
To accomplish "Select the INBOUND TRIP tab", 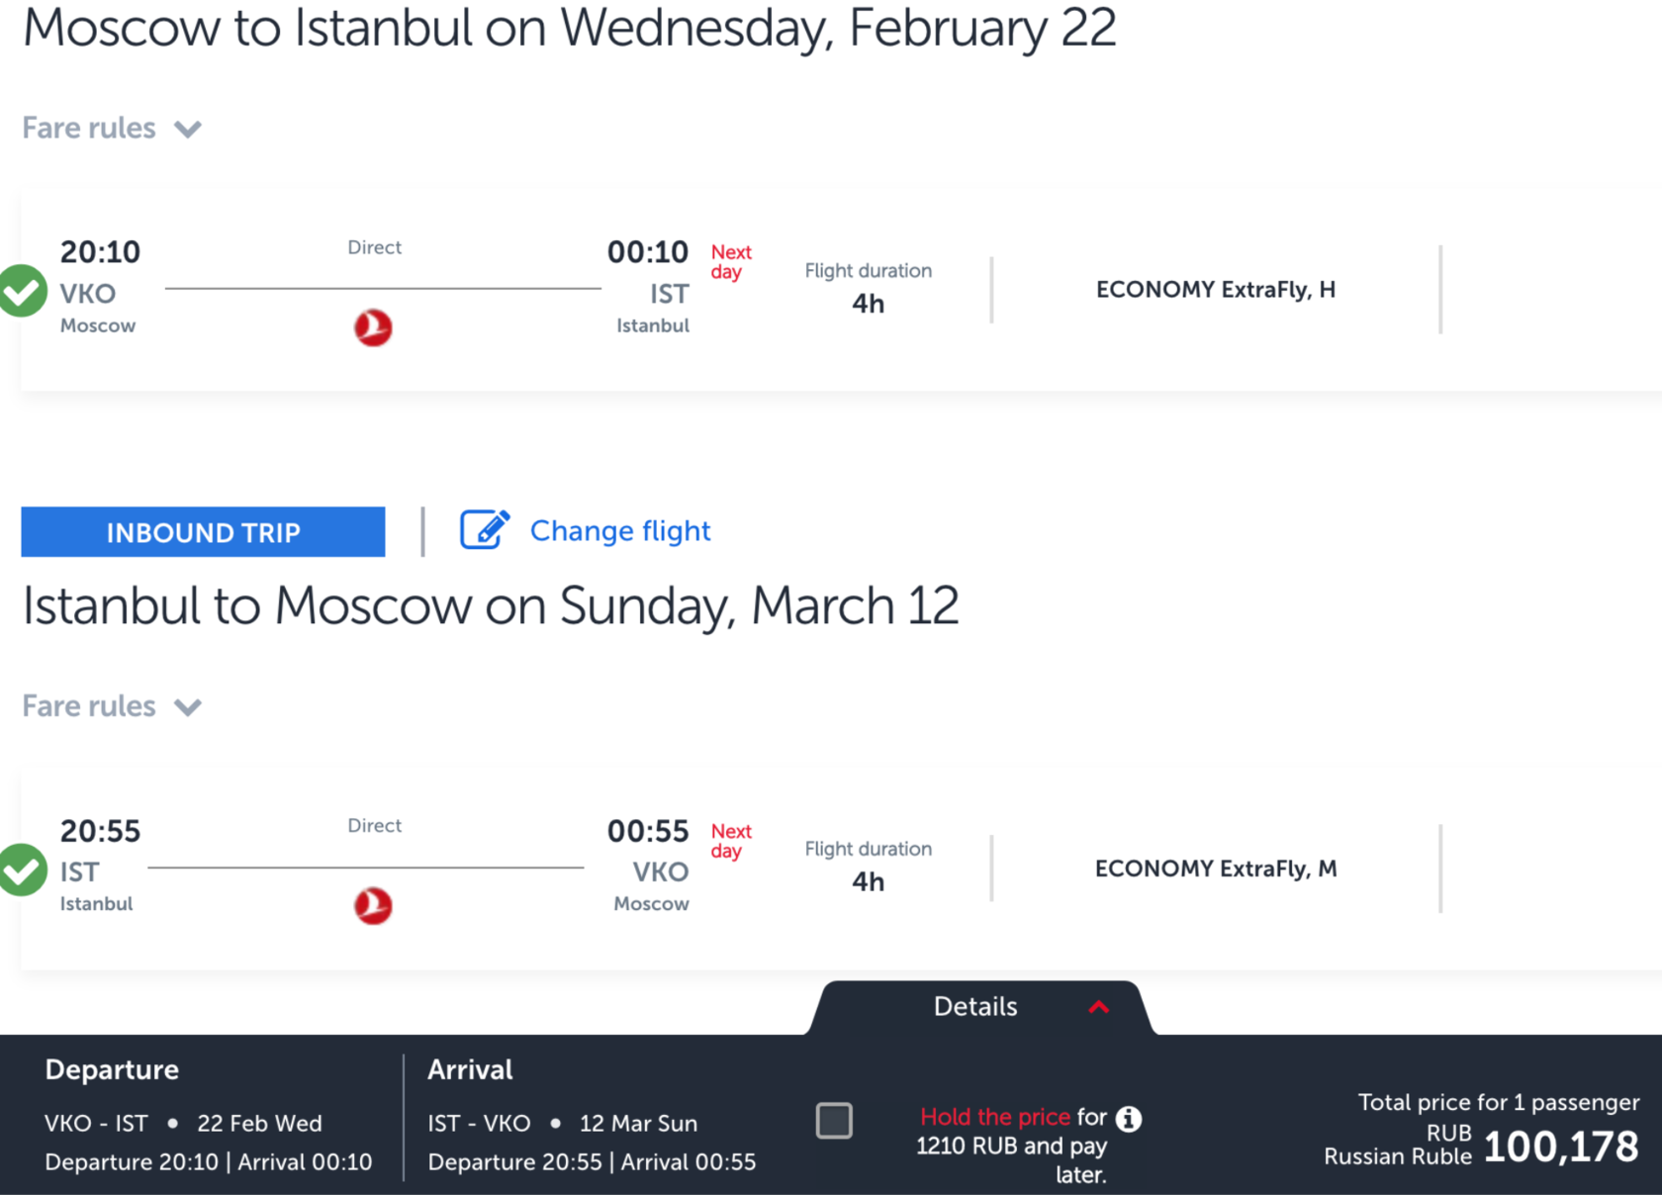I will [203, 532].
